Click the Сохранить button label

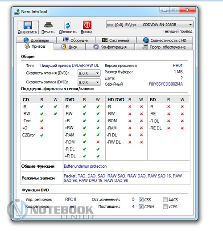27,32
